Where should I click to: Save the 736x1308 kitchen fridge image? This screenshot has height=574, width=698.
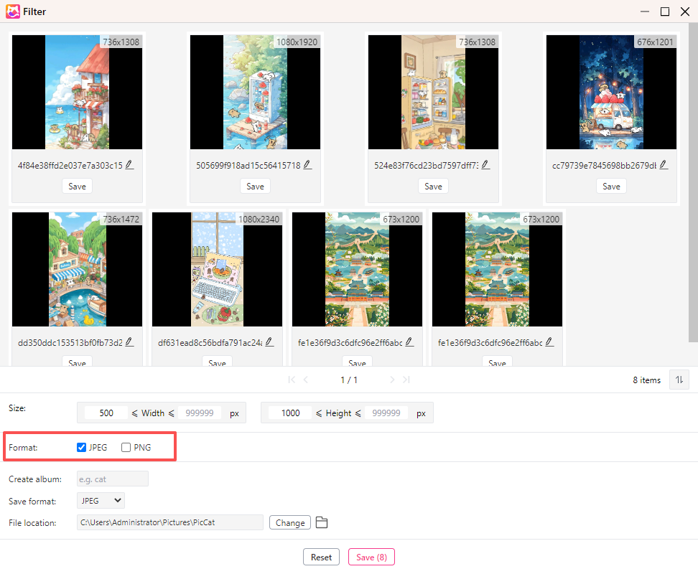coord(433,187)
